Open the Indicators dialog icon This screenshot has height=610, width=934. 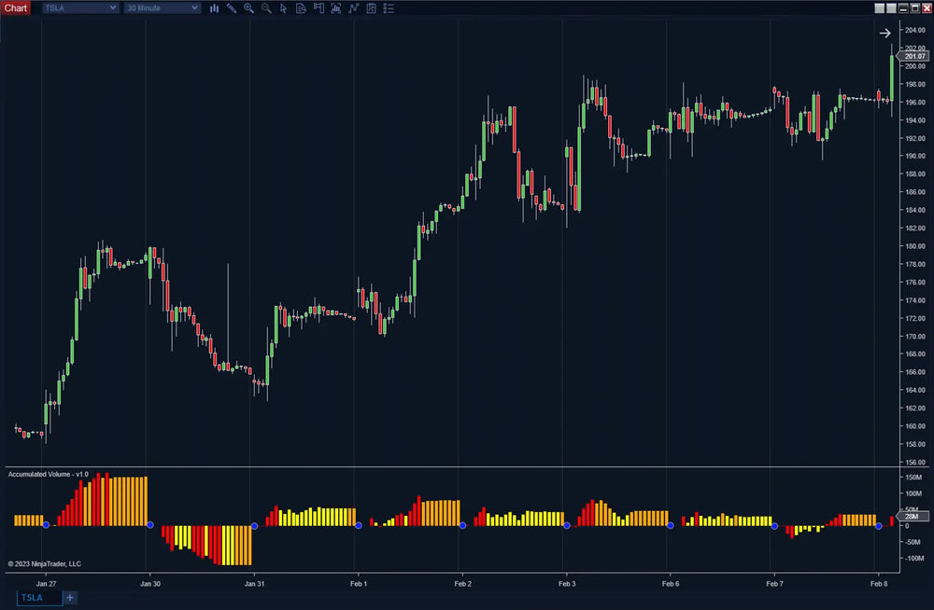335,7
